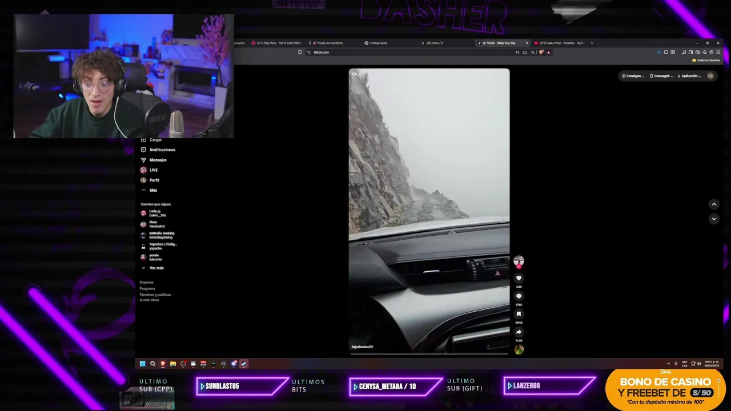The width and height of the screenshot is (731, 411).
Task: Switch to Configuración tab
Action: [388, 43]
